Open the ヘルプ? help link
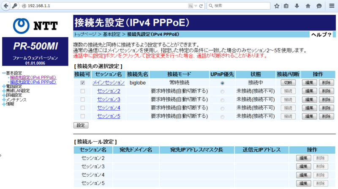 (x=321, y=35)
